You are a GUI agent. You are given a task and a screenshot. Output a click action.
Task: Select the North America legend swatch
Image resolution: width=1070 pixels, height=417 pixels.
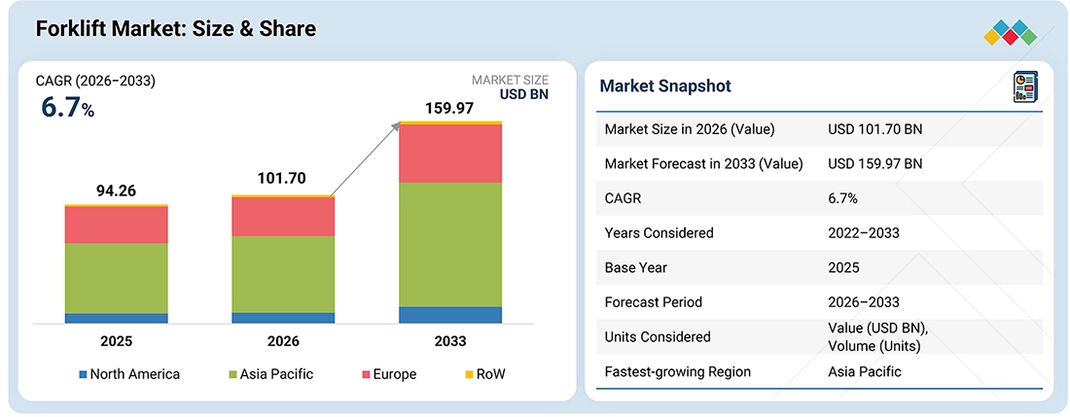tap(84, 374)
